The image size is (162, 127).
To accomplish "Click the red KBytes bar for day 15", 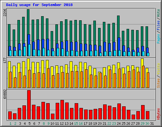I will click(76, 111).
